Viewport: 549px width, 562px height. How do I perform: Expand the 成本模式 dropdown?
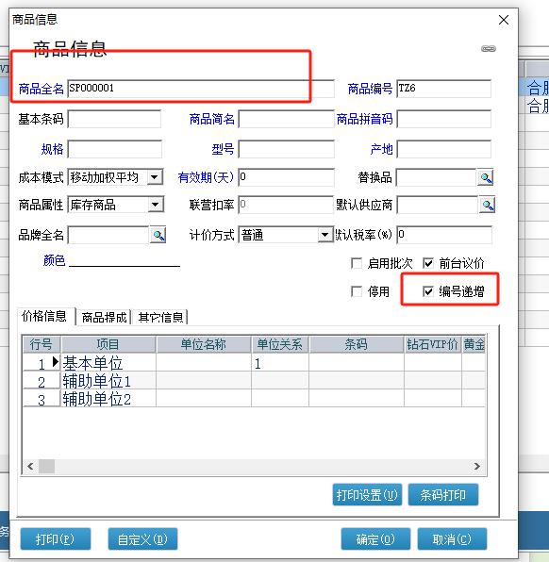click(155, 177)
